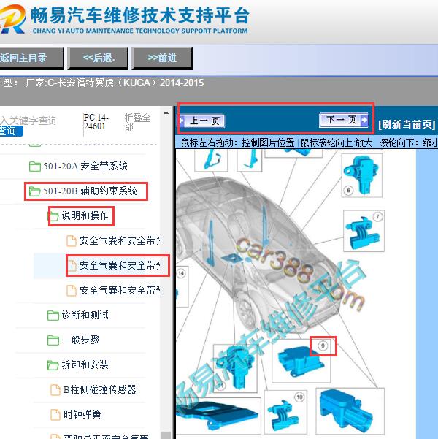Click the PC.14-24601 text
This screenshot has width=438, height=439.
point(96,122)
